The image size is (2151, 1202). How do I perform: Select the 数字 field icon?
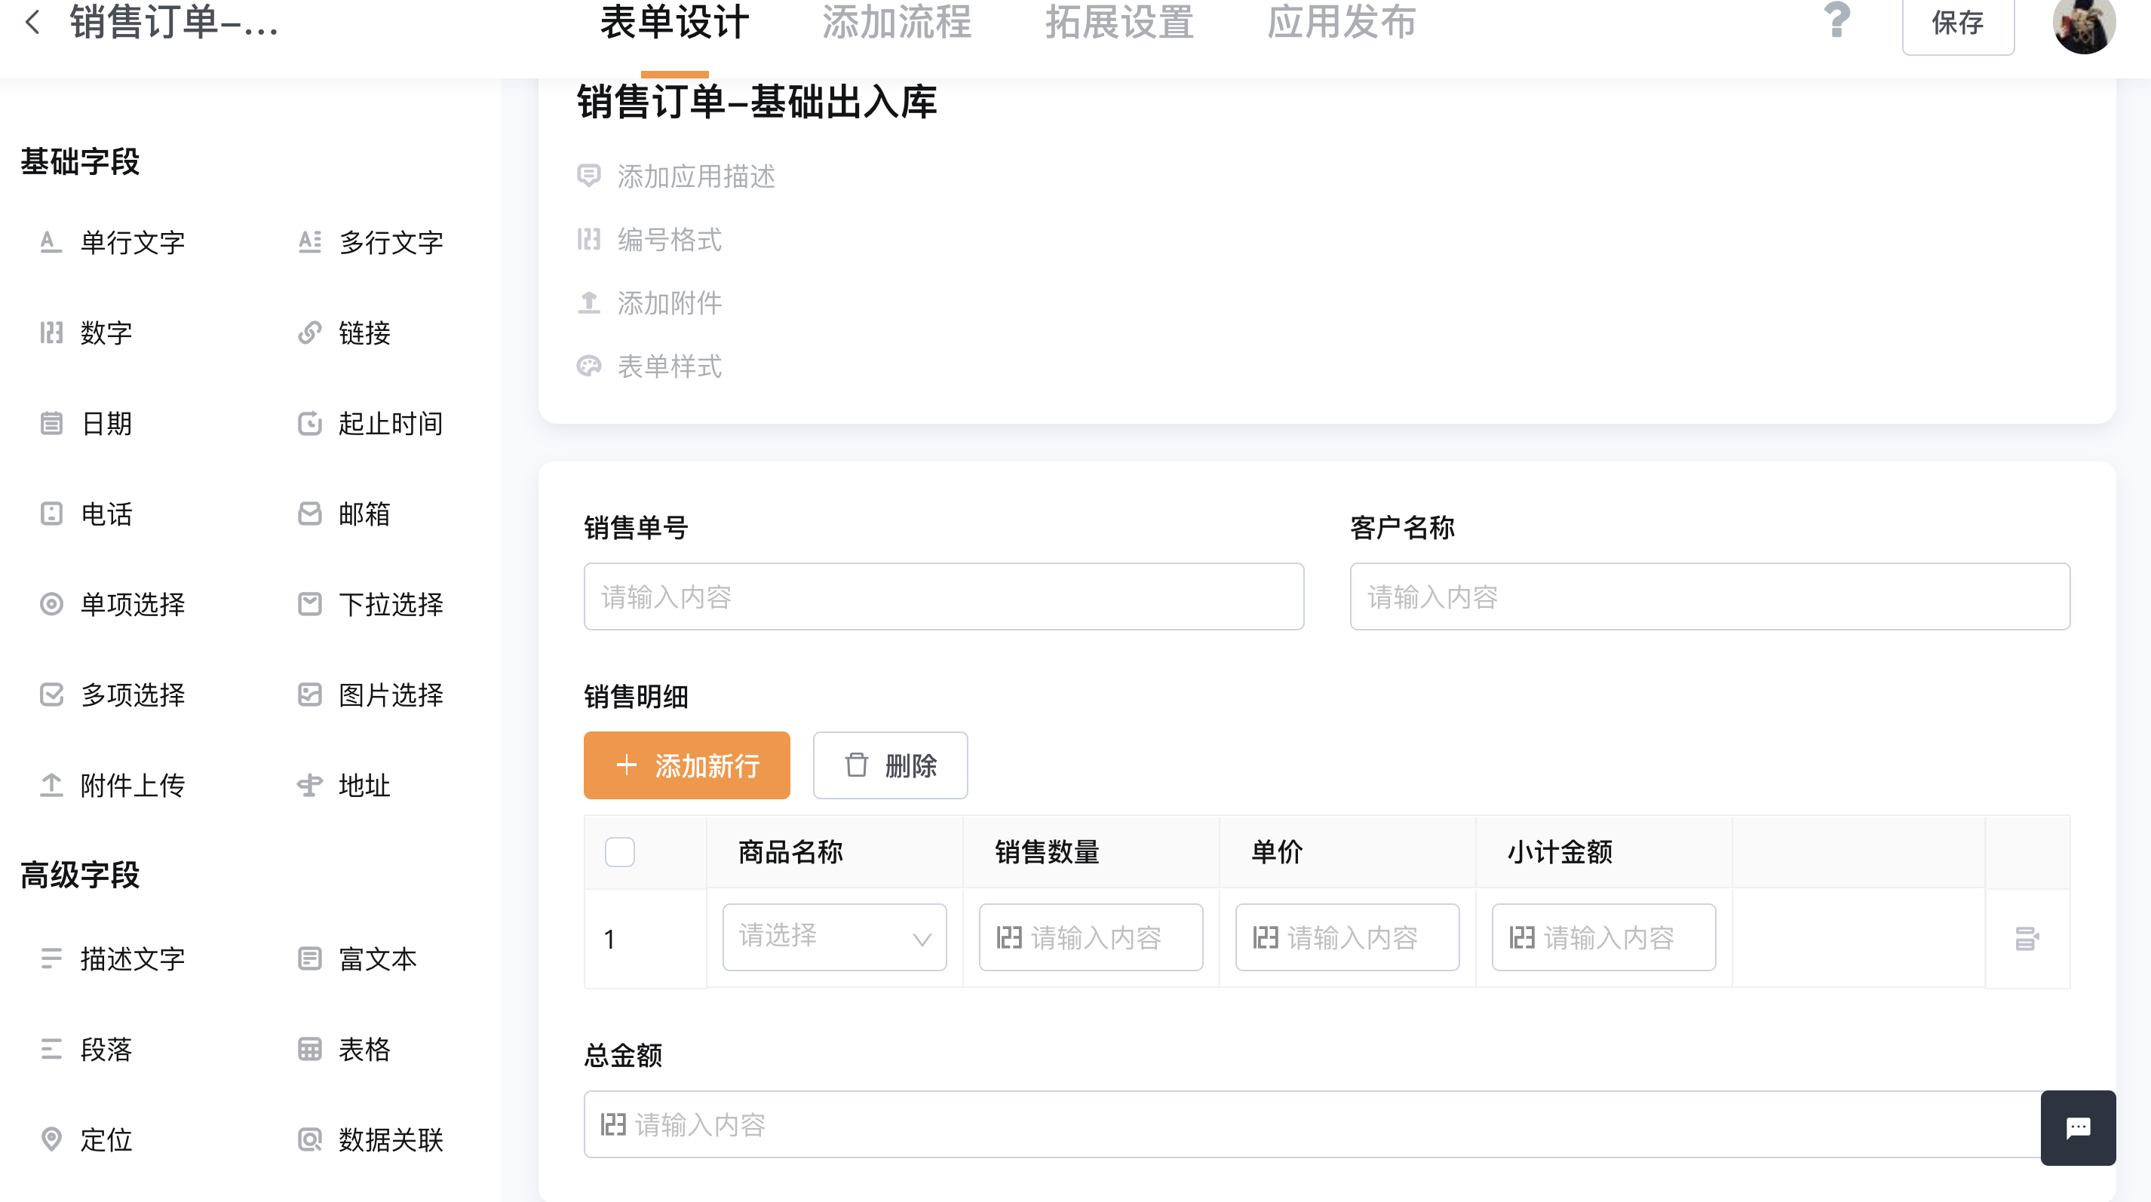click(51, 333)
